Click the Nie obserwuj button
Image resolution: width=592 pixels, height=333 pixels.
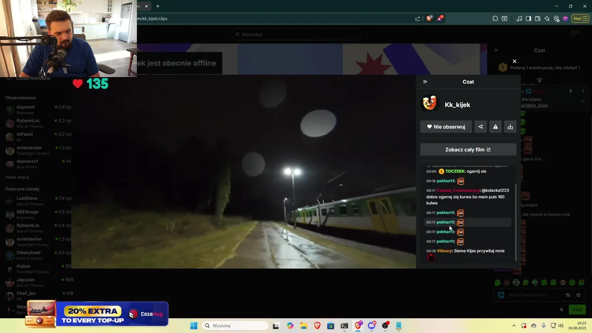[x=446, y=127]
